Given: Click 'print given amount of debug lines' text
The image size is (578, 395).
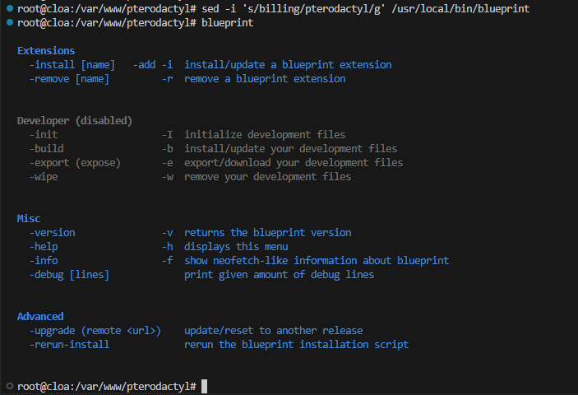Looking at the screenshot, I should (x=279, y=275).
